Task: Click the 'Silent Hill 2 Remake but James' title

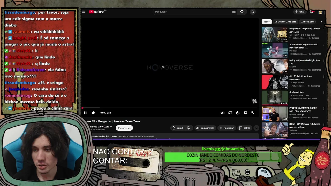Action: pyautogui.click(x=305, y=126)
